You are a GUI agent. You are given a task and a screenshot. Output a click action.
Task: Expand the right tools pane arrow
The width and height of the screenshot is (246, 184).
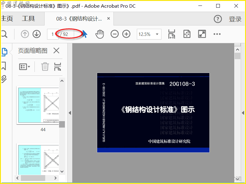tap(243, 113)
